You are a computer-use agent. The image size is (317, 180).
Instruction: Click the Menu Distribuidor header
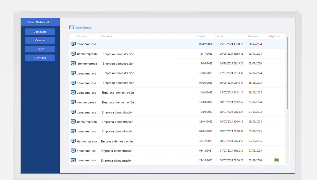[x=40, y=22]
